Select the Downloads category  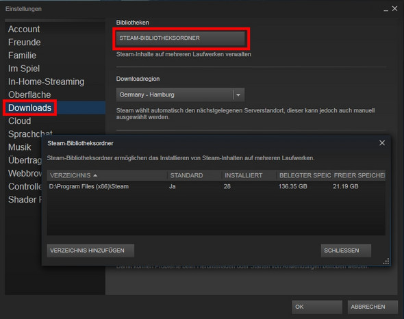pyautogui.click(x=30, y=107)
